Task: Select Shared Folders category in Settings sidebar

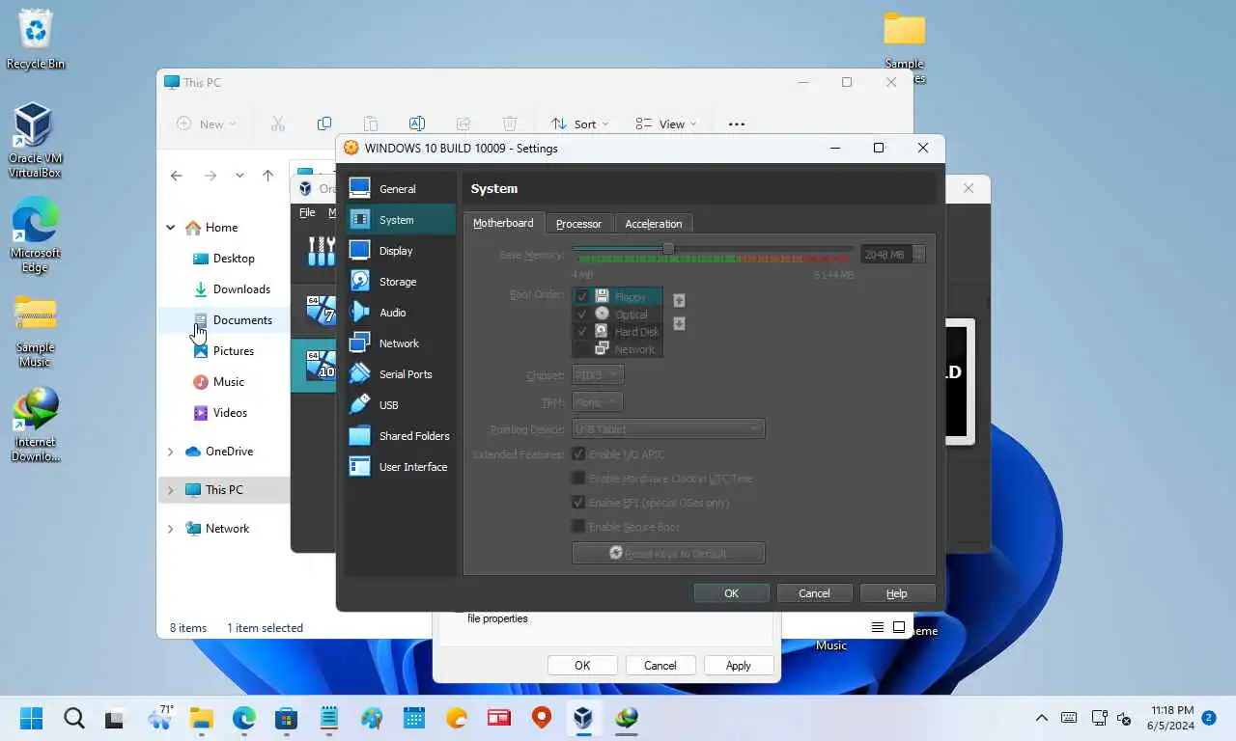Action: (x=401, y=436)
